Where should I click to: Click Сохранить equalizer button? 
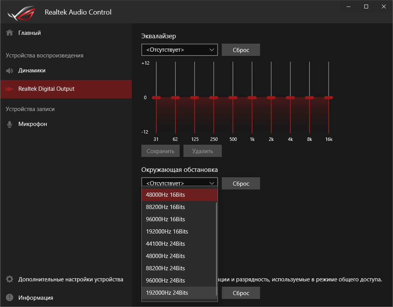160,151
